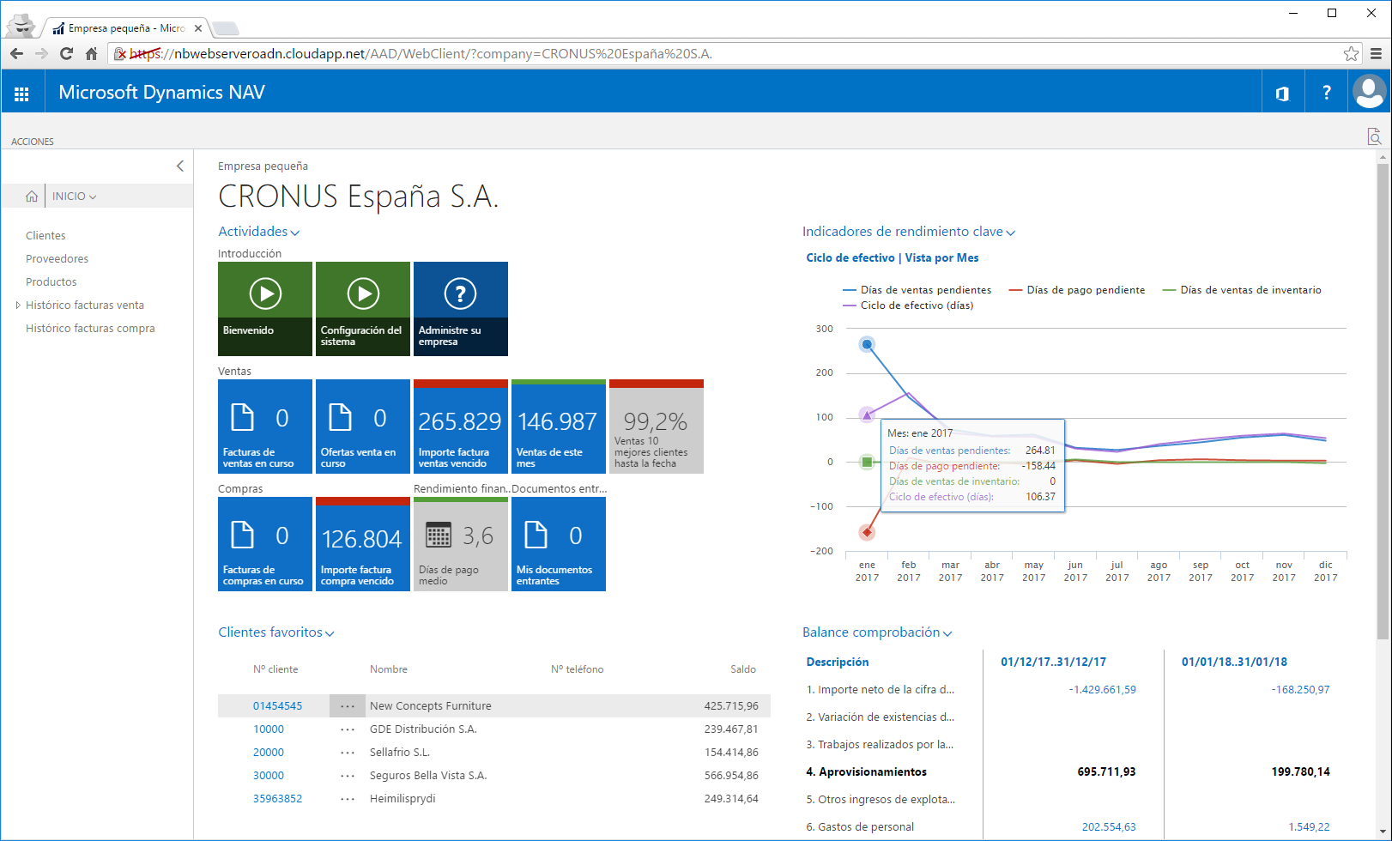The width and height of the screenshot is (1392, 841).
Task: Open row options for Seguros Bella Vista
Action: click(x=348, y=776)
